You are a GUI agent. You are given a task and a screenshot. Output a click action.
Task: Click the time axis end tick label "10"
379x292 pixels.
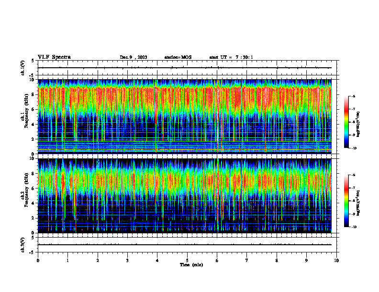(x=336, y=261)
